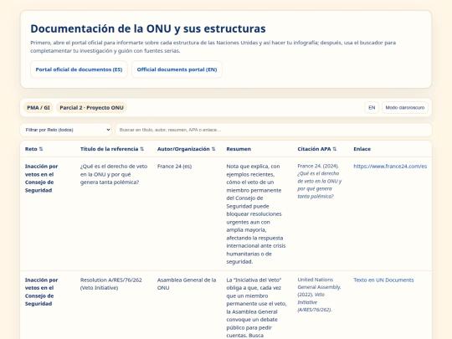The image size is (452, 339).
Task: Open Official documents portal (EN)
Action: click(x=177, y=69)
